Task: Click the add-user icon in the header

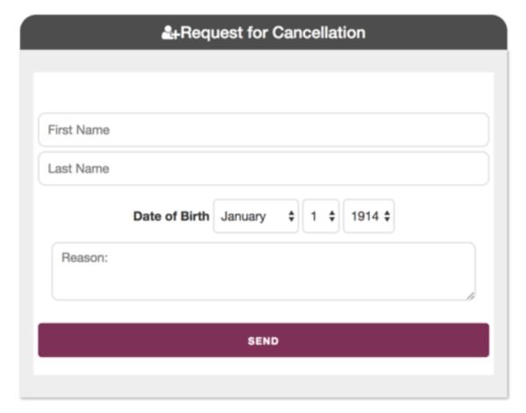Action: click(x=171, y=33)
